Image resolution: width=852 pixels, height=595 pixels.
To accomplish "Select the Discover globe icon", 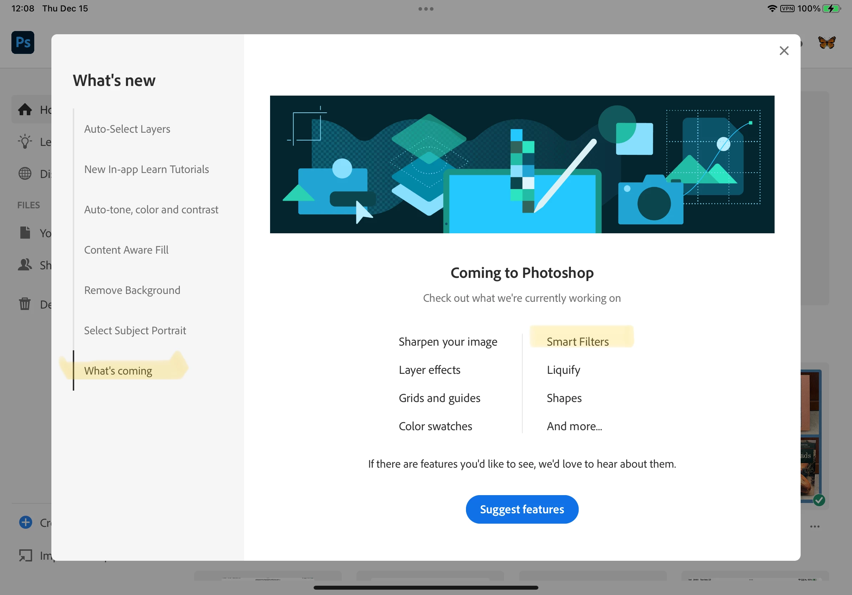I will click(x=25, y=173).
